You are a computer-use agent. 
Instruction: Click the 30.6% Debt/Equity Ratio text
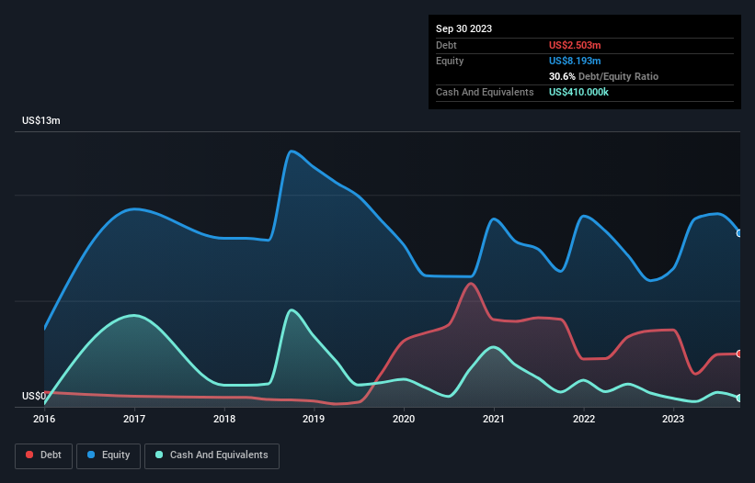click(x=603, y=76)
